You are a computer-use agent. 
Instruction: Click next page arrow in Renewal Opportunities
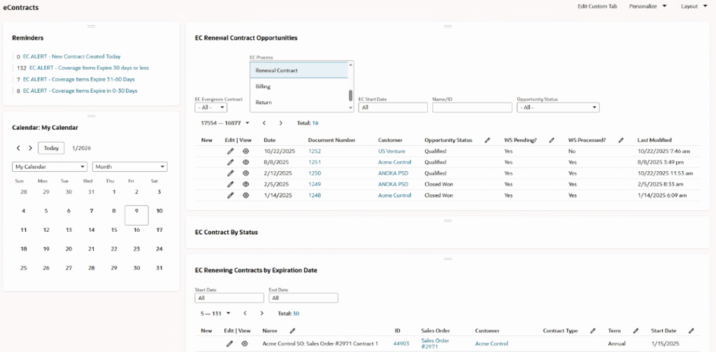[280, 123]
